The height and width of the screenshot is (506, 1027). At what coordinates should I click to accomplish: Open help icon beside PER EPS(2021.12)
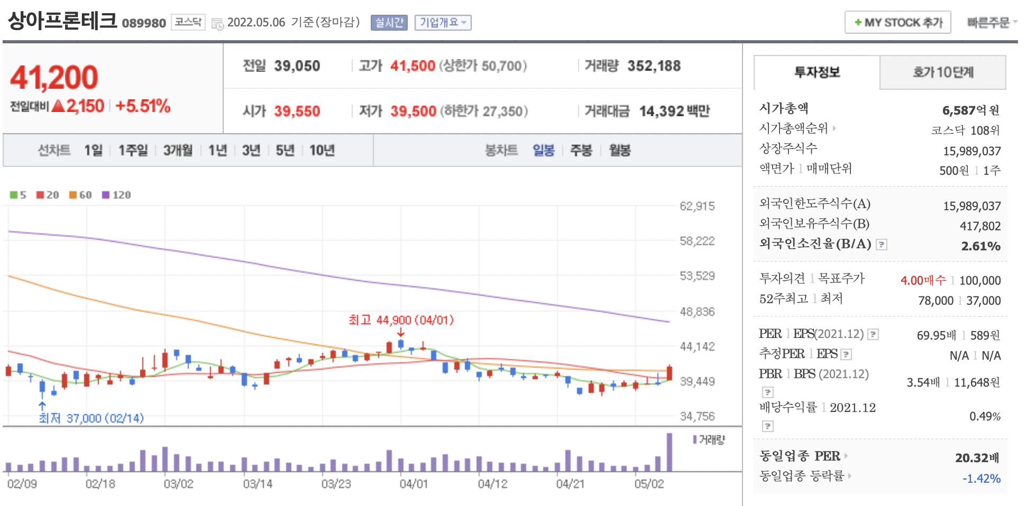click(x=874, y=334)
